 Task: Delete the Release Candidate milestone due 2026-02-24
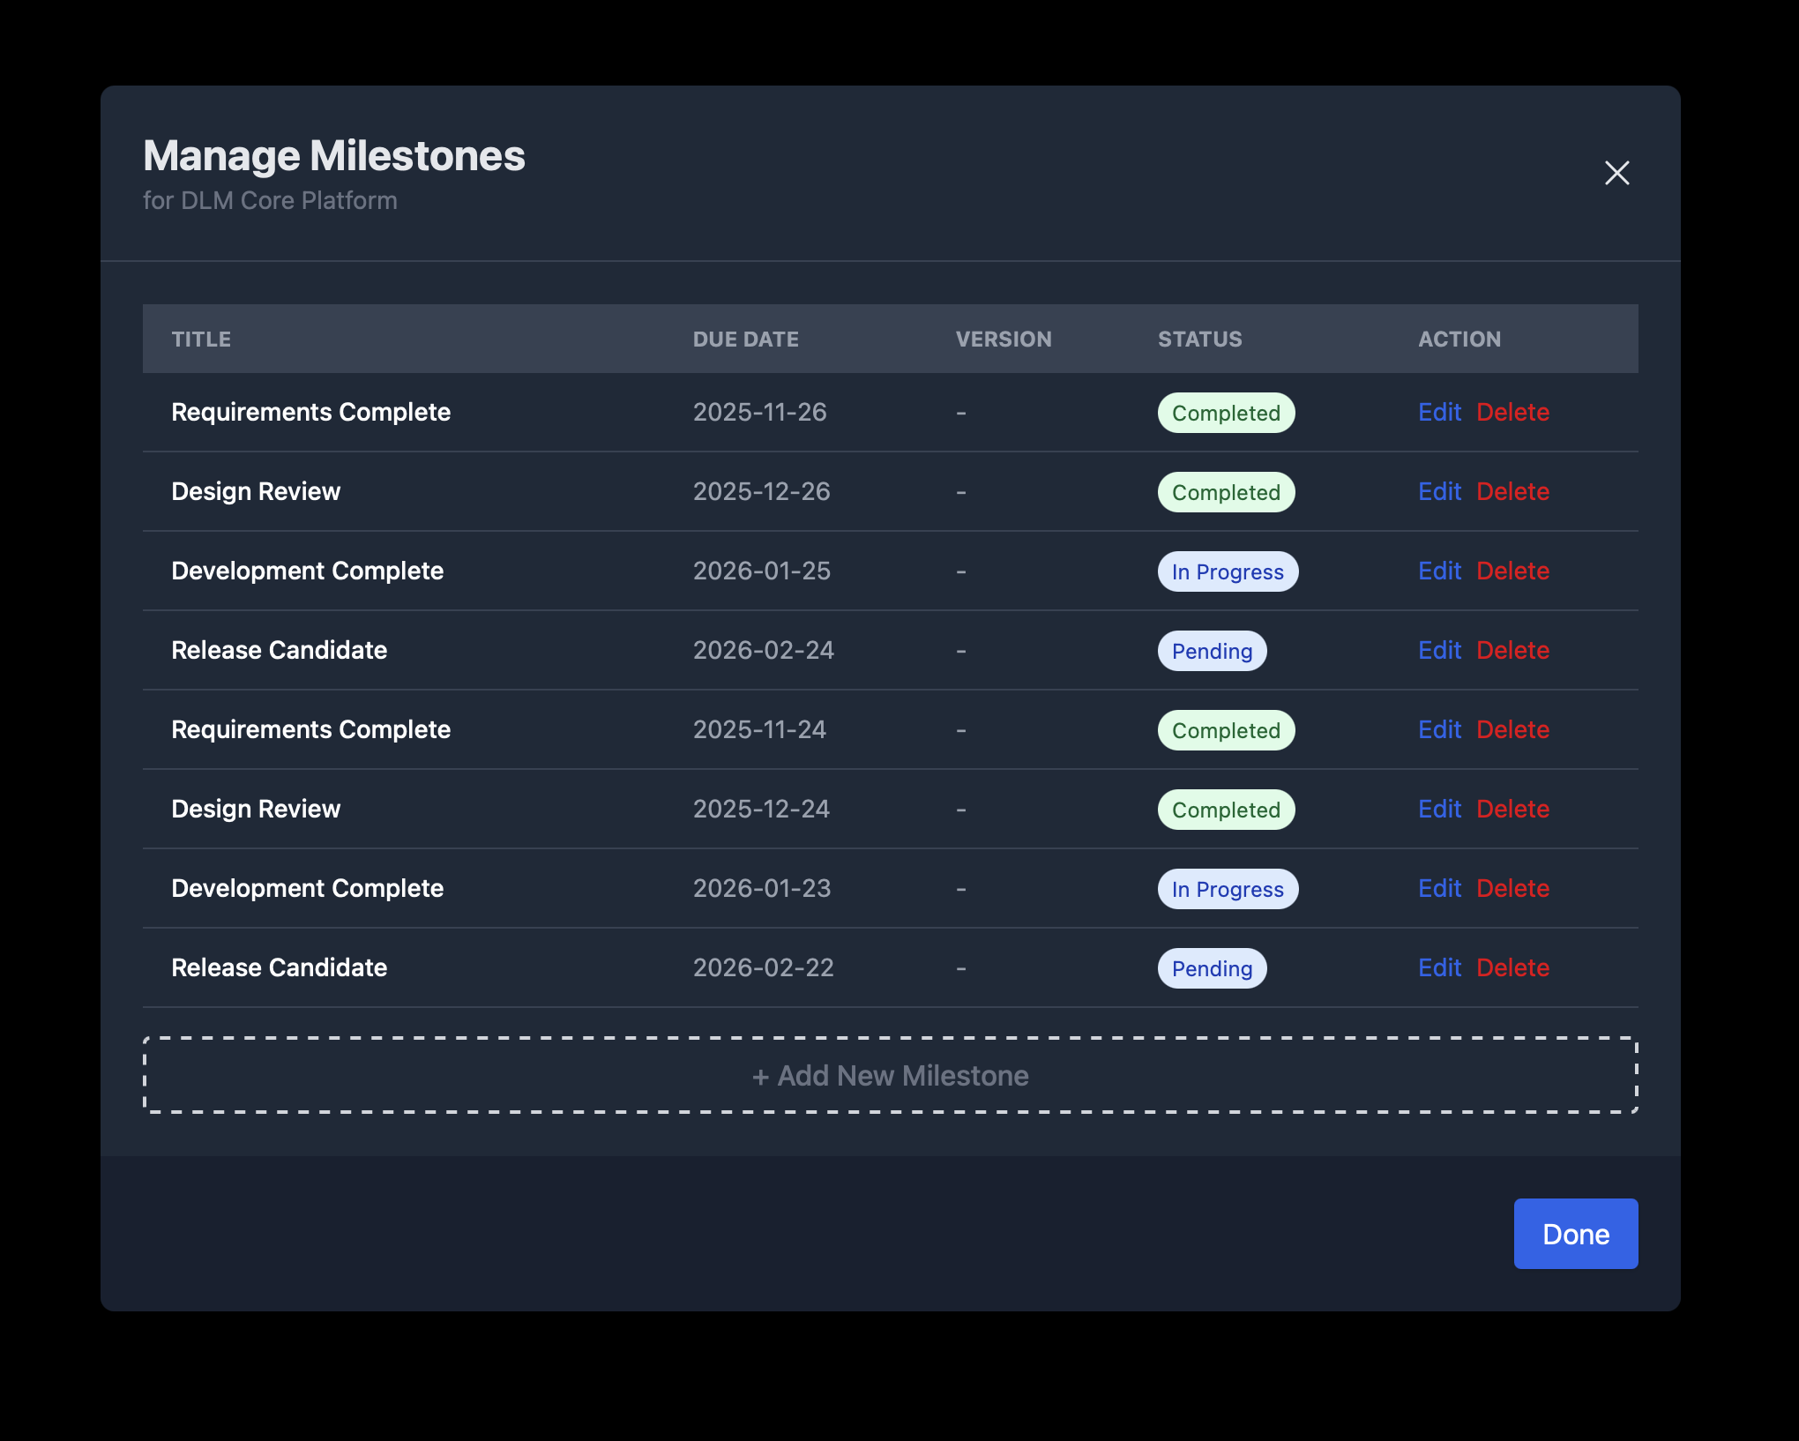(x=1512, y=650)
